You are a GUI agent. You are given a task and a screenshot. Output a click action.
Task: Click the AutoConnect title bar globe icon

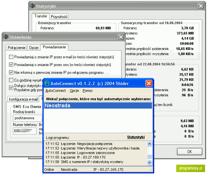(47, 83)
